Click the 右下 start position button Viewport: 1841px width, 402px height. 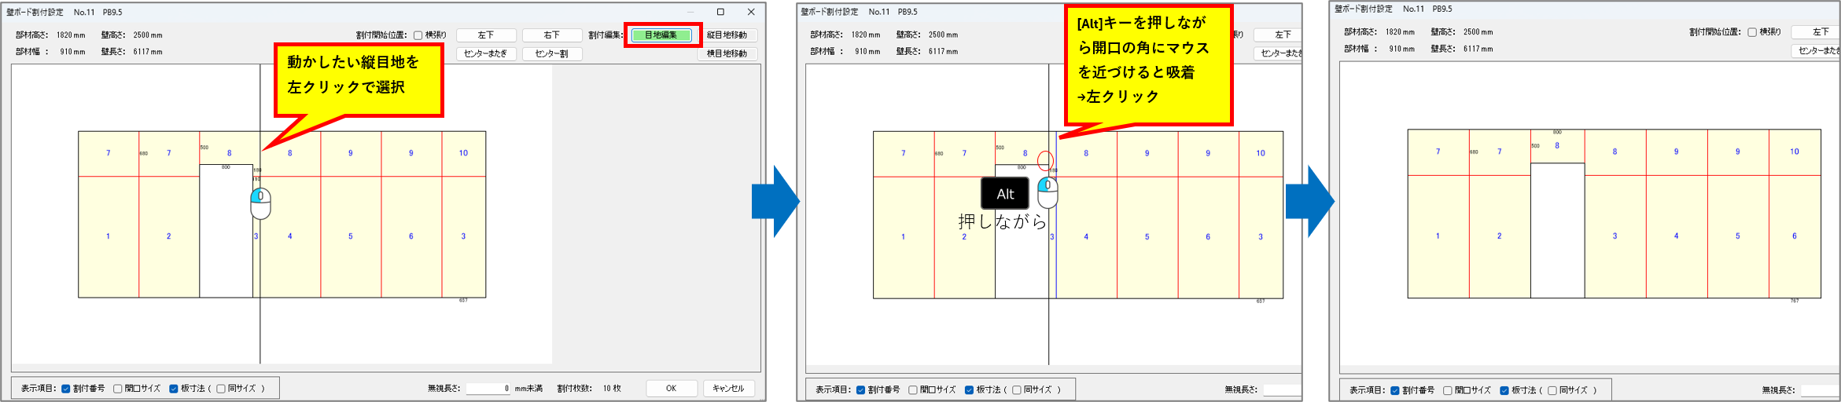tap(552, 35)
